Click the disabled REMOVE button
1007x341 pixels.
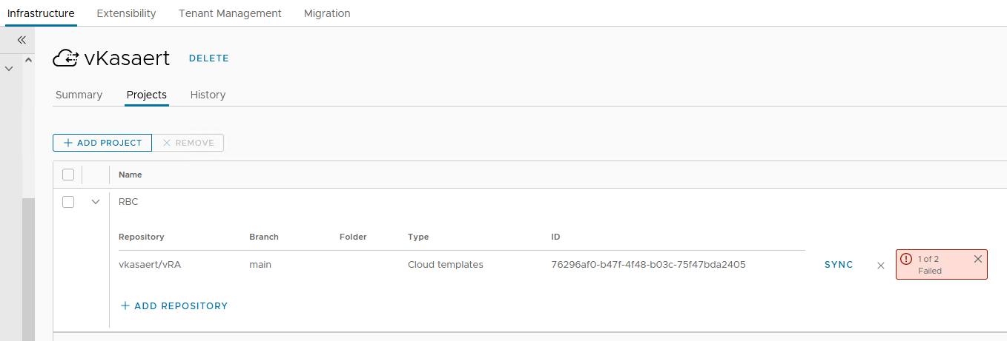click(x=188, y=143)
